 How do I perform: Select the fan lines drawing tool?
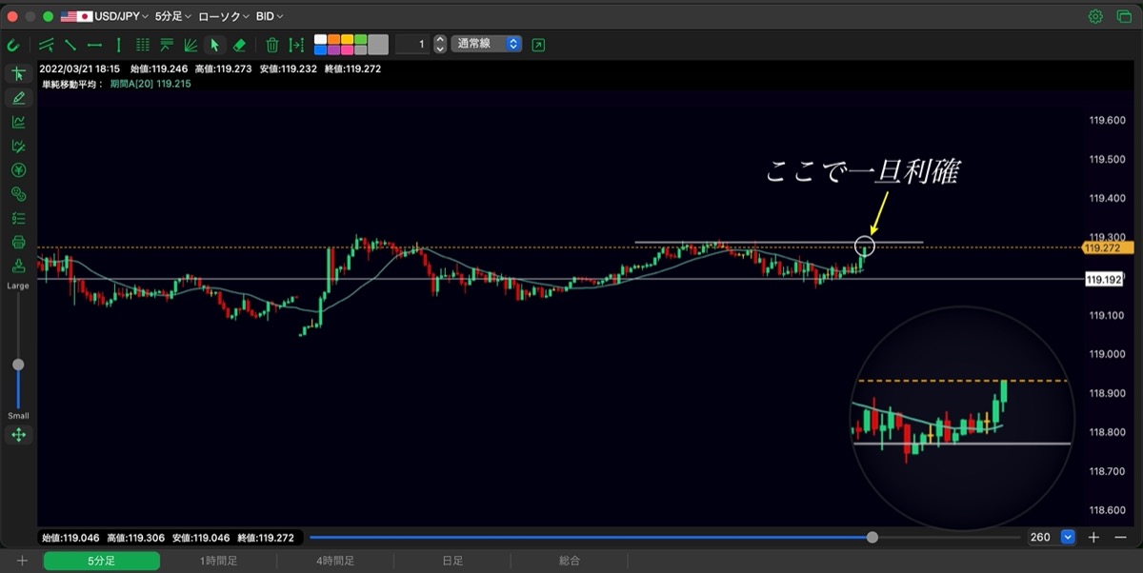(x=190, y=44)
